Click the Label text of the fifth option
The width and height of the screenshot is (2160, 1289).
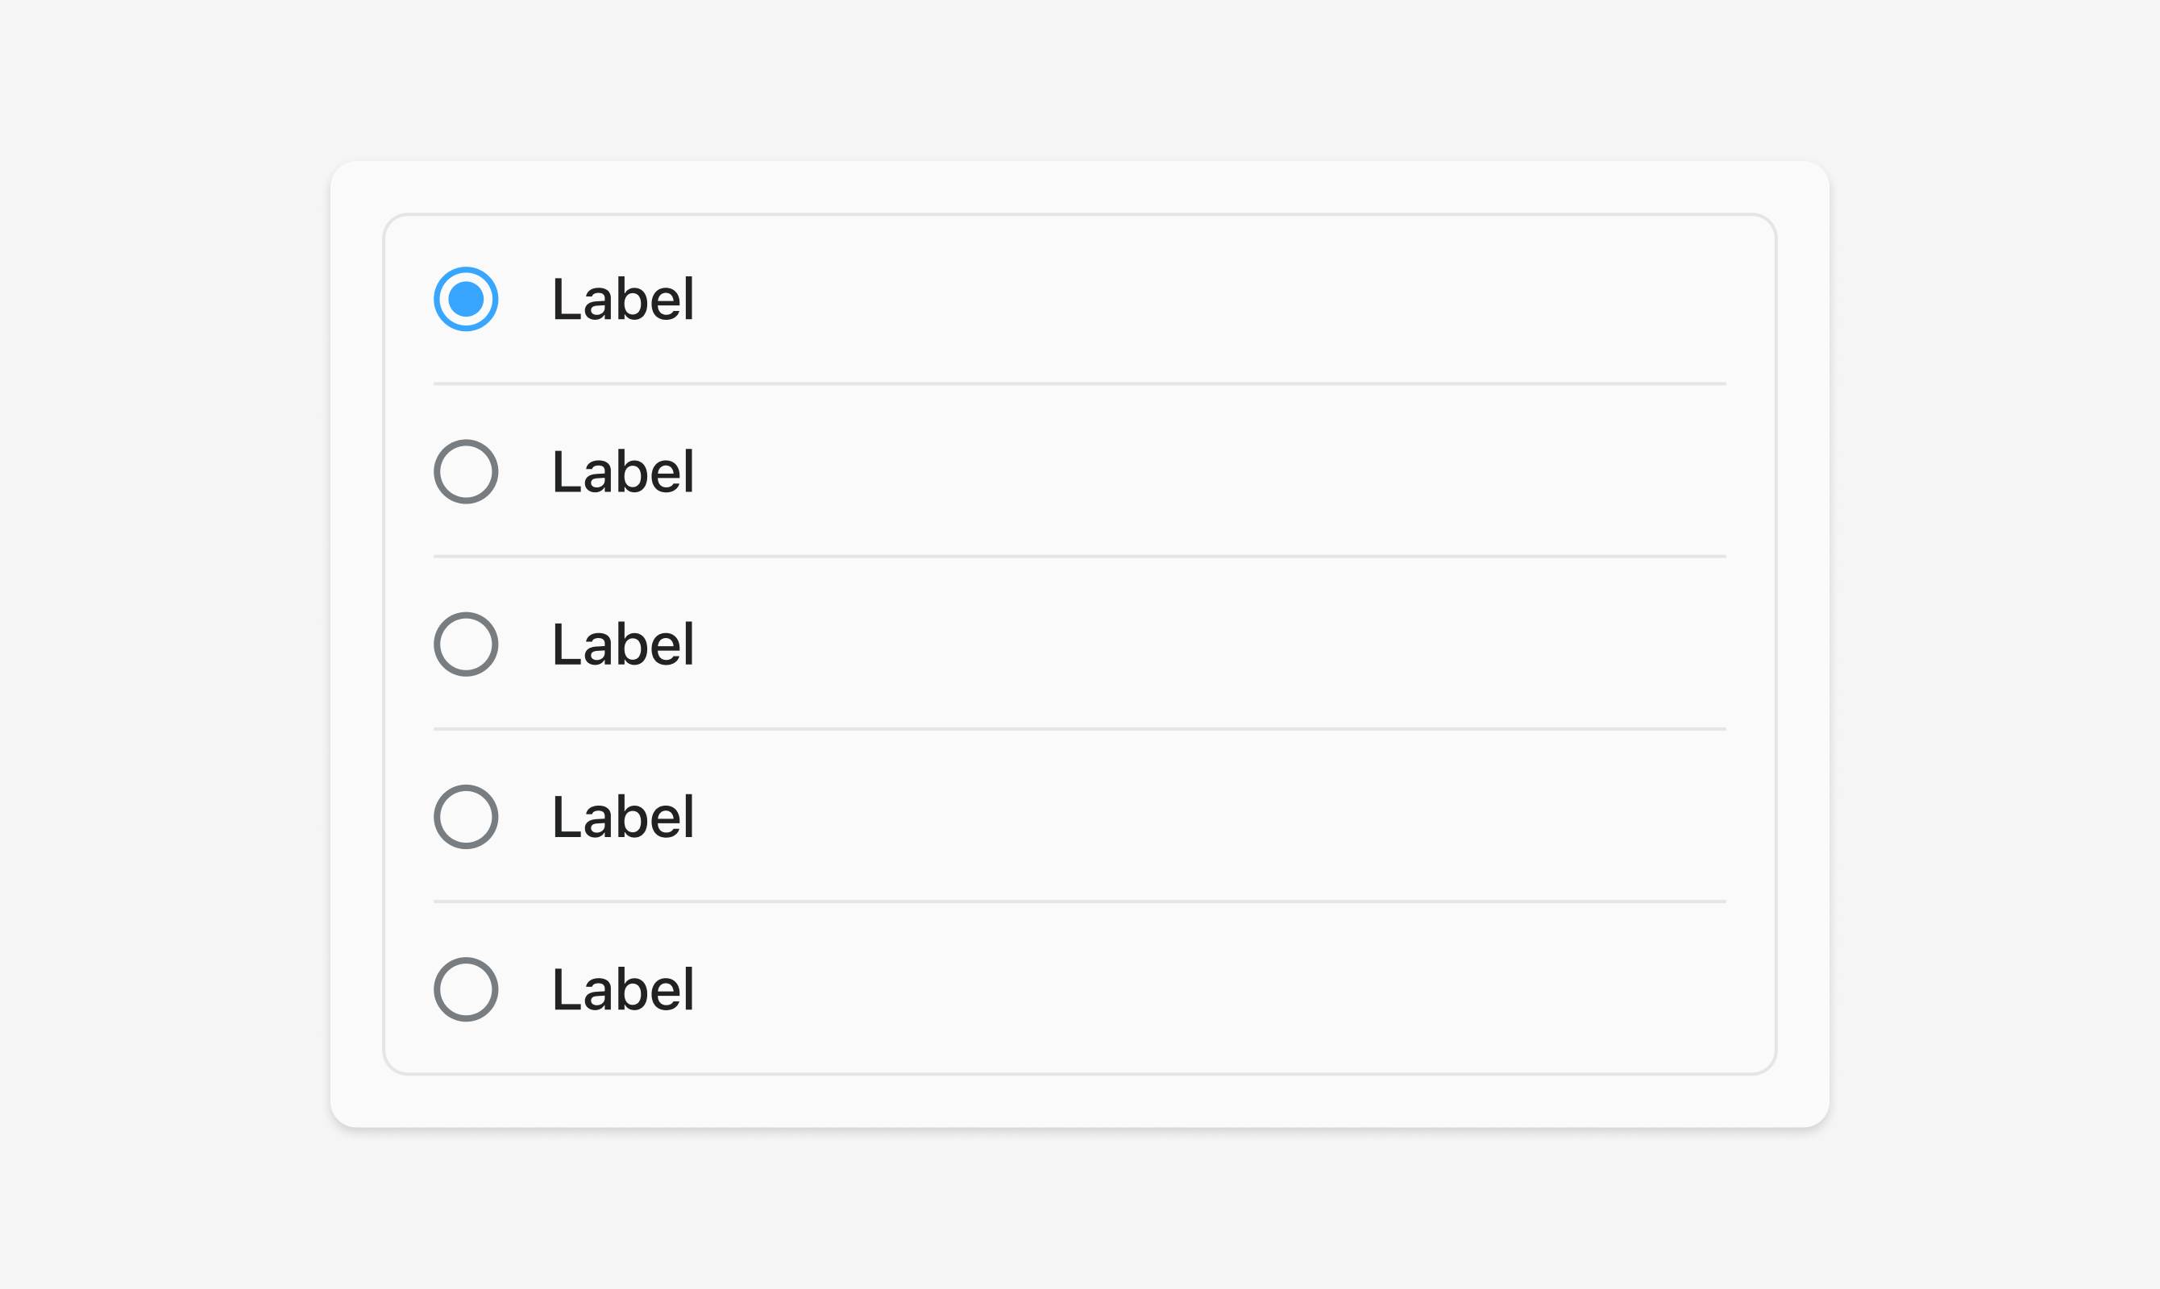[x=623, y=989]
